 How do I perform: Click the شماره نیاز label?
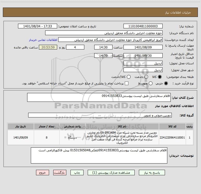(x=186, y=27)
